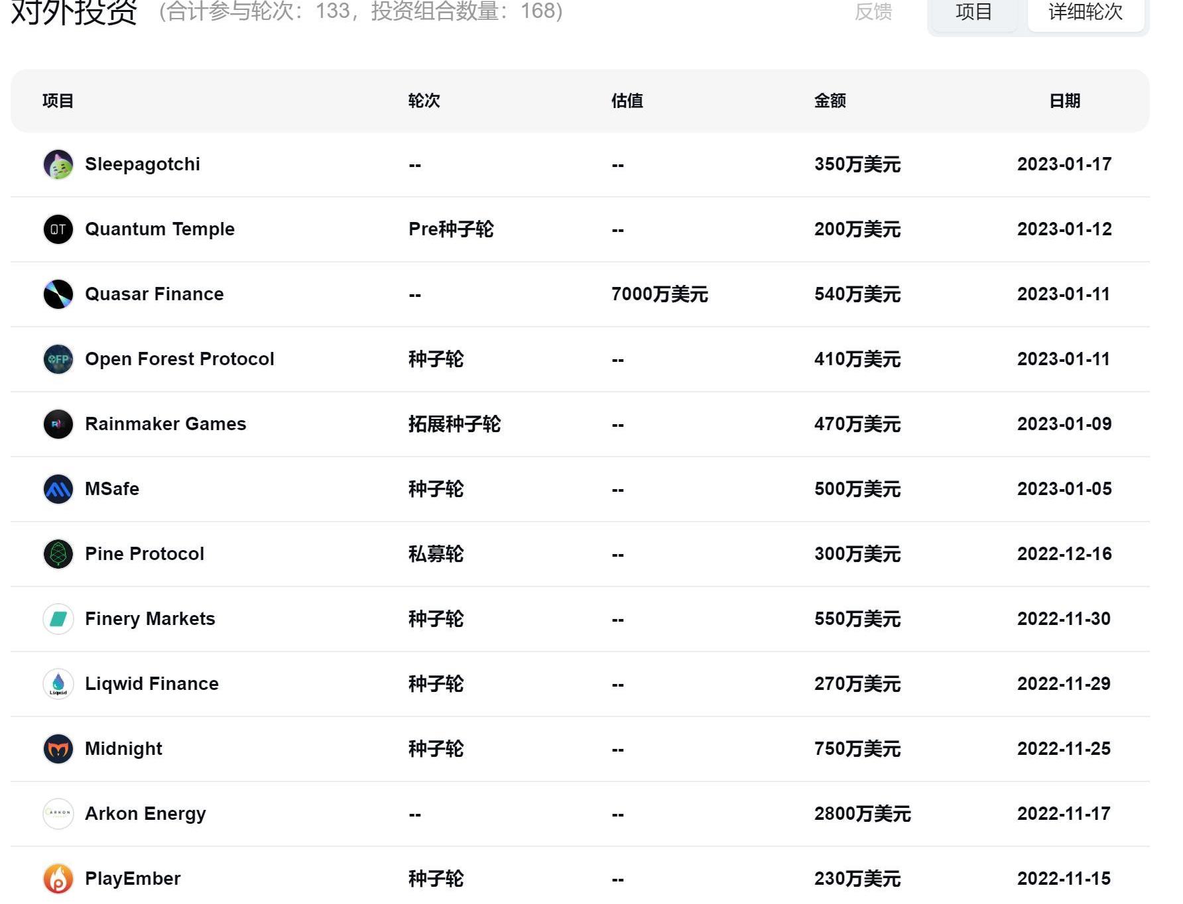The width and height of the screenshot is (1183, 904).
Task: Select the 230万美元 amount cell
Action: point(857,879)
